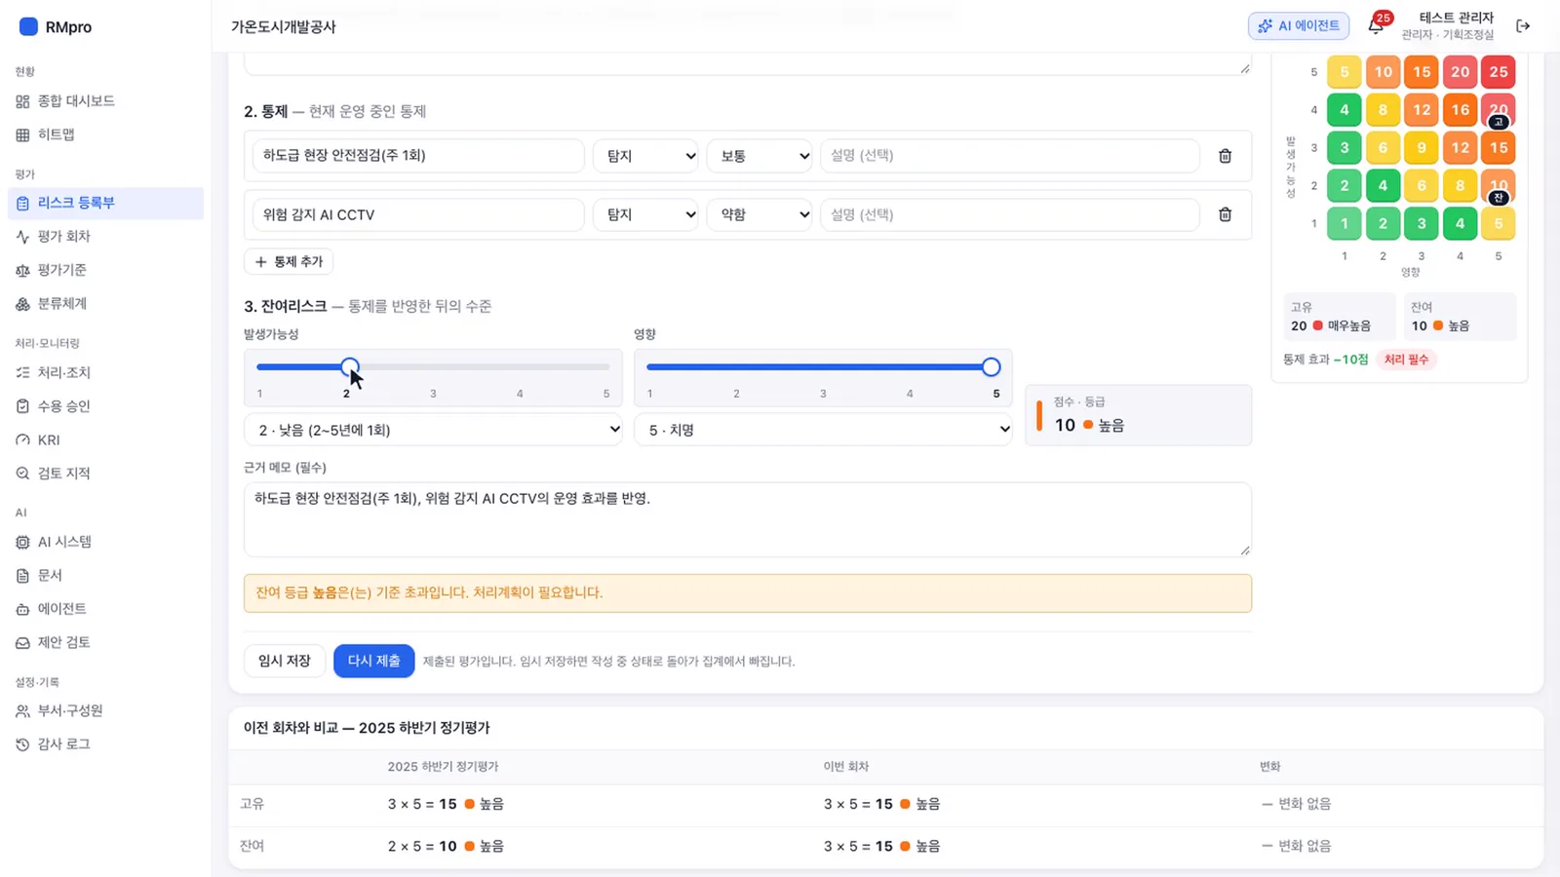Open AI 시스템 in the sidebar
The image size is (1560, 877).
pos(105,542)
